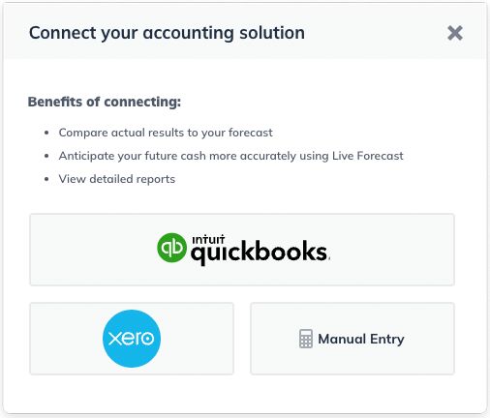
Task: Connect using the Intuit QuickBooks button
Action: [x=242, y=250]
